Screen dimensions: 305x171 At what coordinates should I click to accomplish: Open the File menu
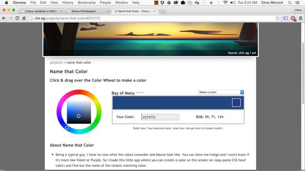tap(33, 2)
